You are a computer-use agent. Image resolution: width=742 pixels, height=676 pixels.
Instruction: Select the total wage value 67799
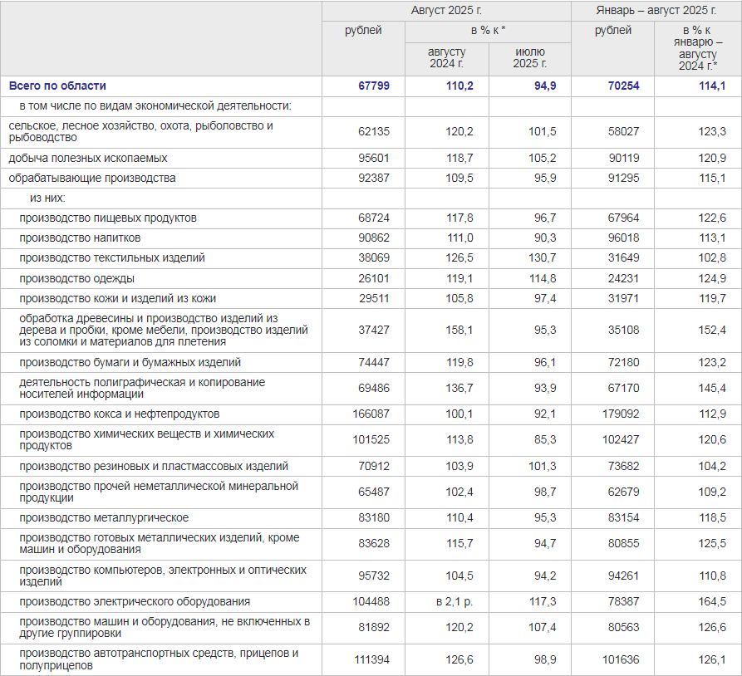373,86
